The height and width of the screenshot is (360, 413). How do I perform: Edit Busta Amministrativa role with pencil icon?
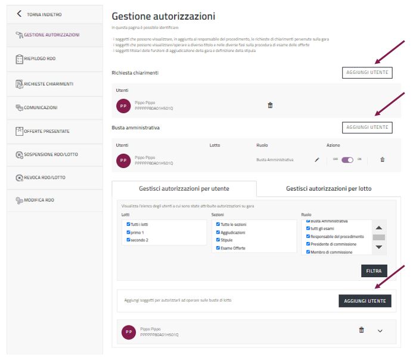pyautogui.click(x=317, y=160)
